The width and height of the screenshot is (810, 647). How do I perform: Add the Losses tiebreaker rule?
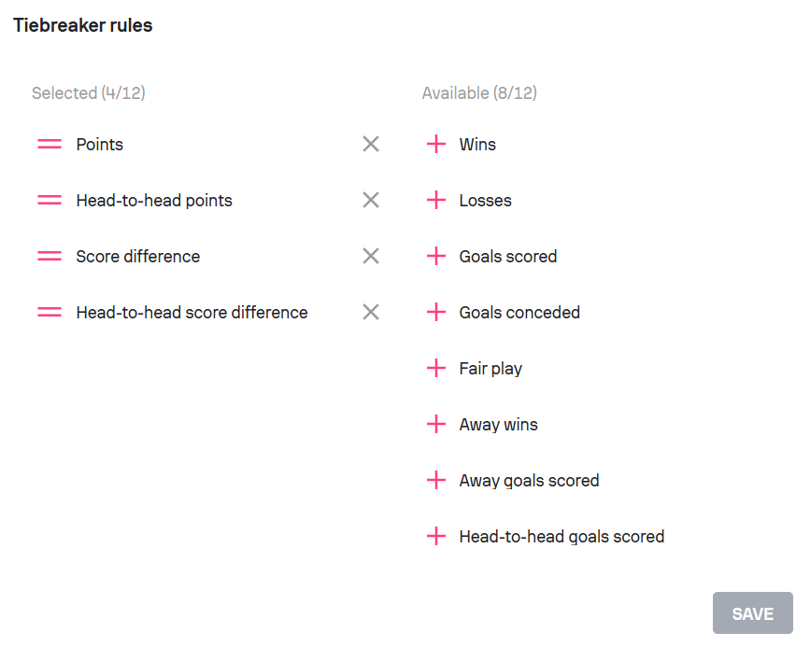click(436, 200)
